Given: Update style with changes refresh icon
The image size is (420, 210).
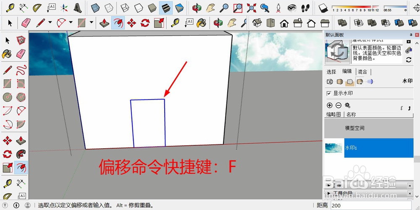Looking at the screenshot, I should [409, 60].
